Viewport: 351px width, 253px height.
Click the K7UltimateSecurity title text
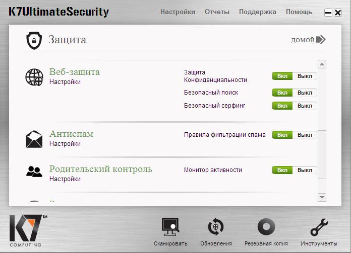(x=58, y=12)
